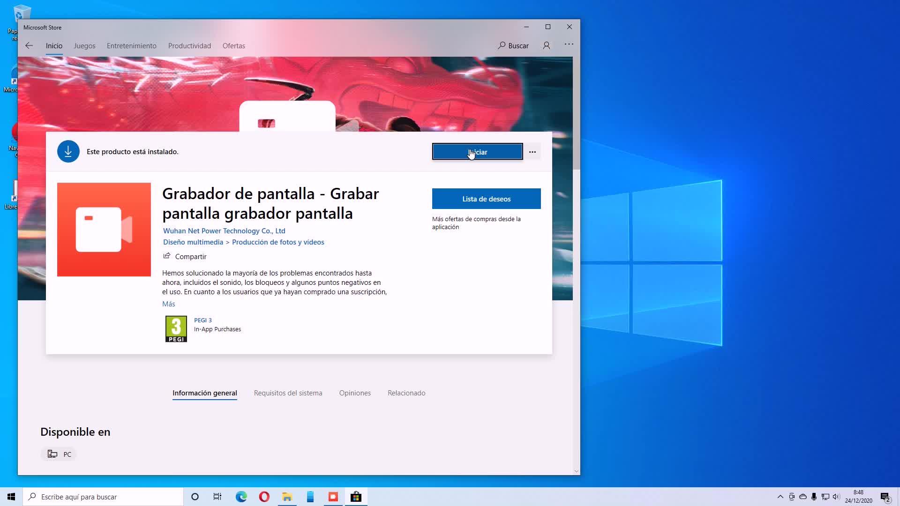Open Opera browser from taskbar
The image size is (900, 506).
(264, 497)
